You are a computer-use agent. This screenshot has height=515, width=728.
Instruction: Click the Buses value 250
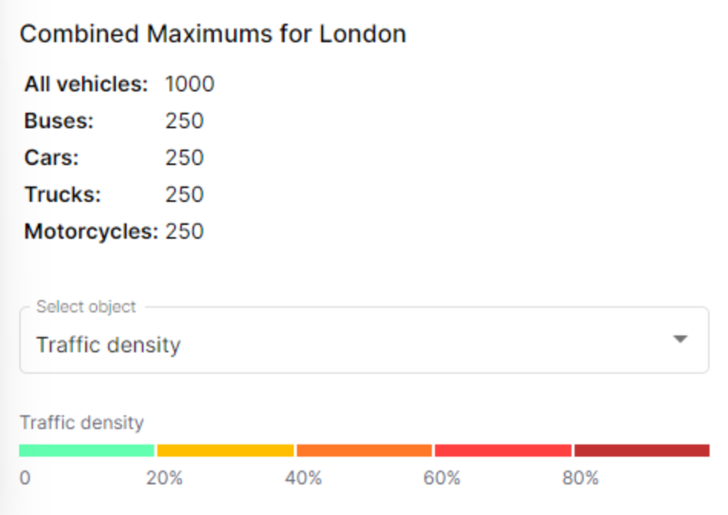184,120
